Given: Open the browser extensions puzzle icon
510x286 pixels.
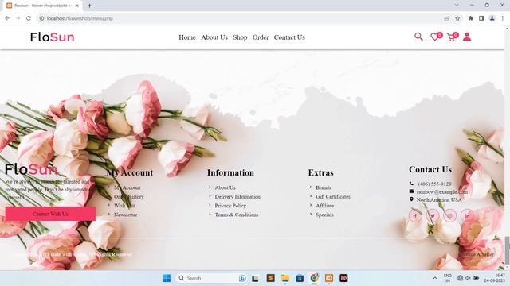Looking at the screenshot, I should (470, 18).
